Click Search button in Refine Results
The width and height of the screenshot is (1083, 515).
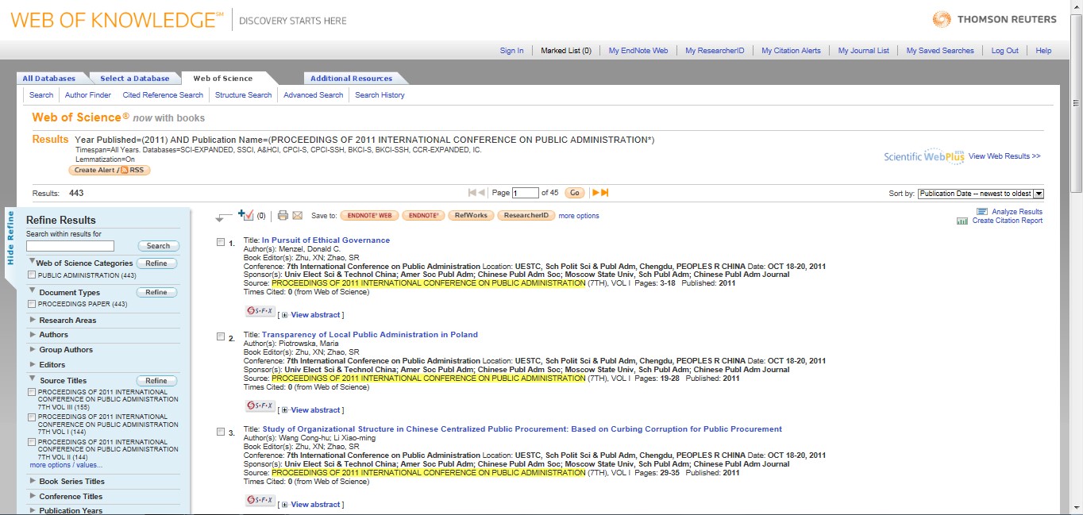(x=159, y=246)
